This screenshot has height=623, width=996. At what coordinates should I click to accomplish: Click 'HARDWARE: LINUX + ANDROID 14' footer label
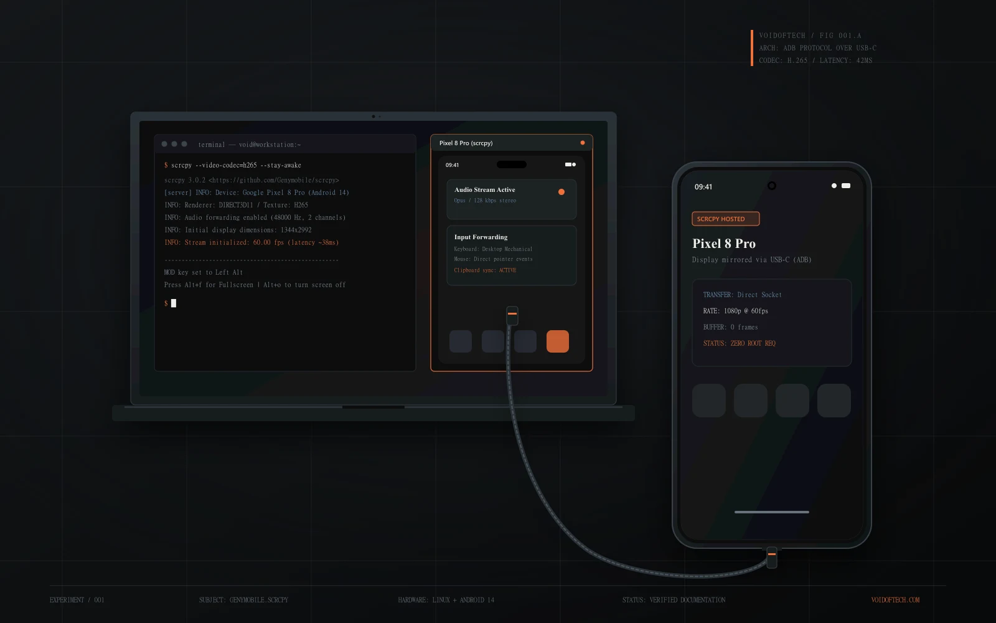446,600
